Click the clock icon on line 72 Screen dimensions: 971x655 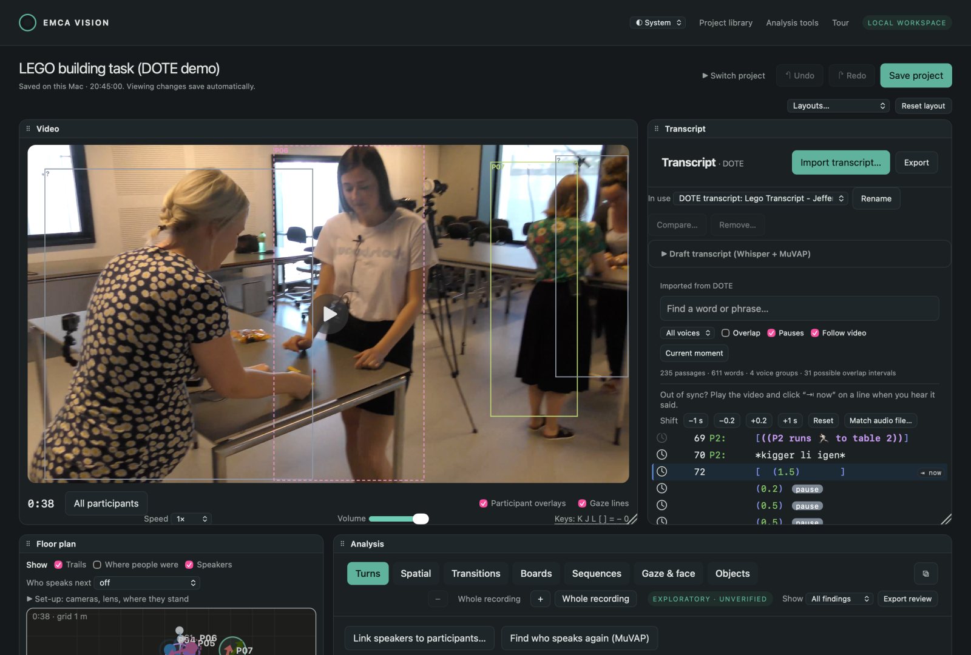point(662,471)
